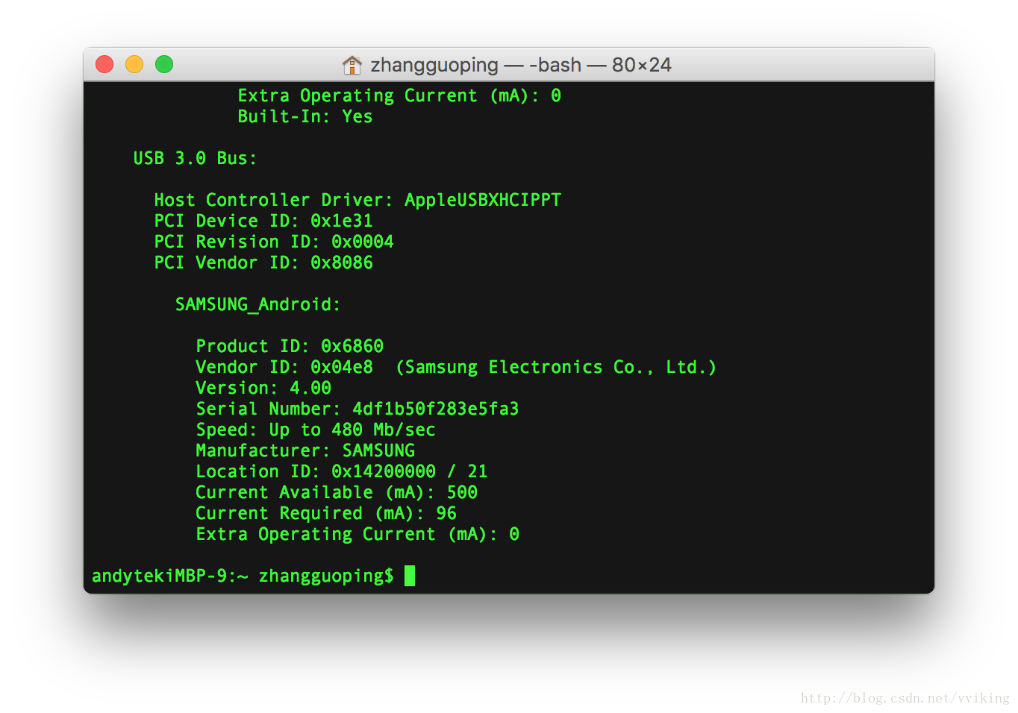Click the home folder icon in title bar
Viewport: 1018px width, 713px height.
click(x=352, y=65)
